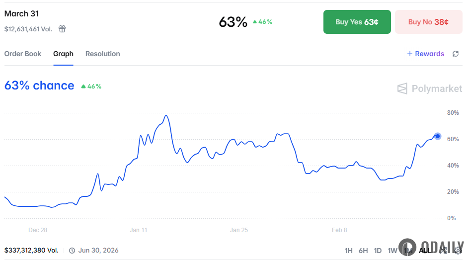Select the ALL time range
The image size is (469, 261).
[425, 251]
